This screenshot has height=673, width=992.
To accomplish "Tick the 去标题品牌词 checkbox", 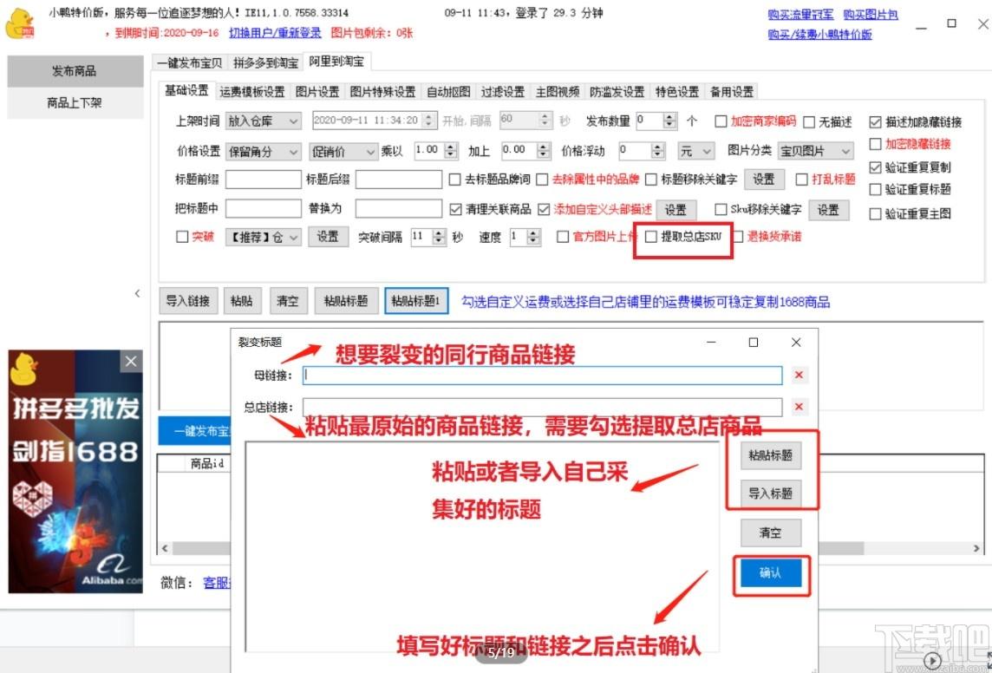I will [x=455, y=180].
